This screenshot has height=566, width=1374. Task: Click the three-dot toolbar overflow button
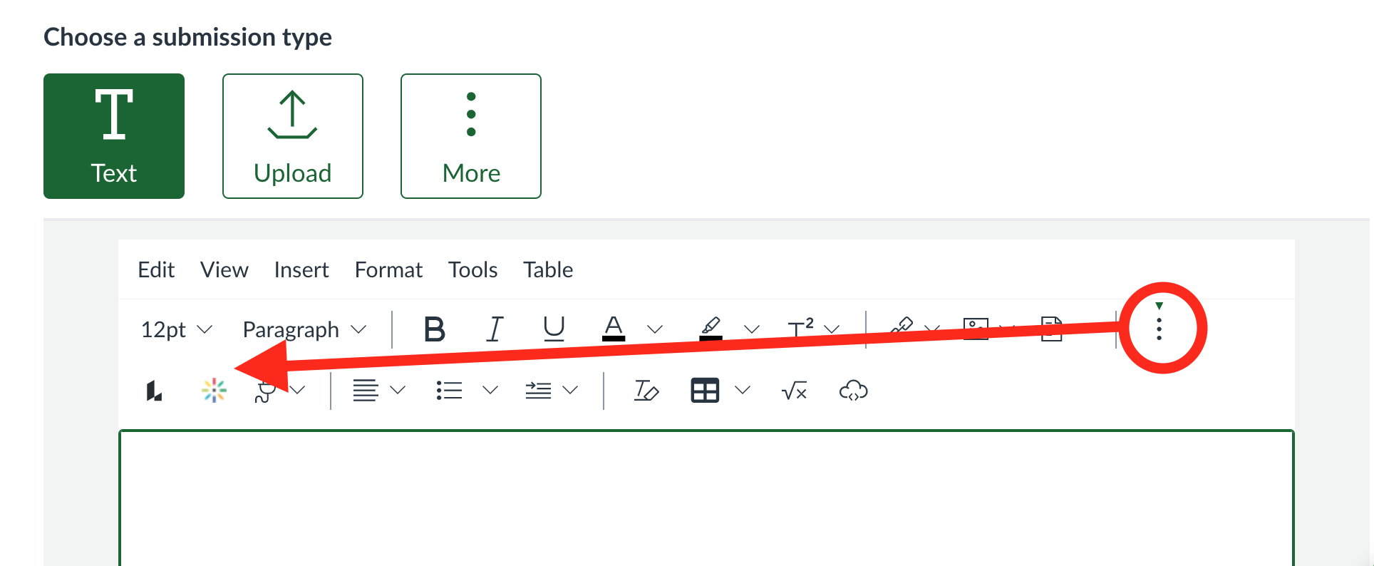point(1159,329)
